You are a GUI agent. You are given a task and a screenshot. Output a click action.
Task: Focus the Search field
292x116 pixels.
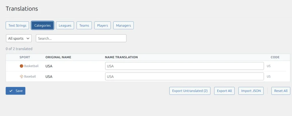81,38
